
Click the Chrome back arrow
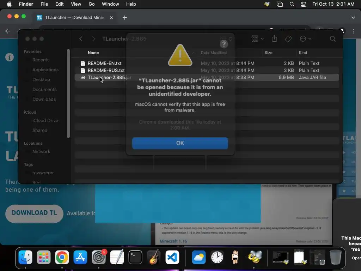point(8,31)
